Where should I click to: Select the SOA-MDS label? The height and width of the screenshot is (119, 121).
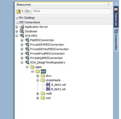tap(31, 36)
